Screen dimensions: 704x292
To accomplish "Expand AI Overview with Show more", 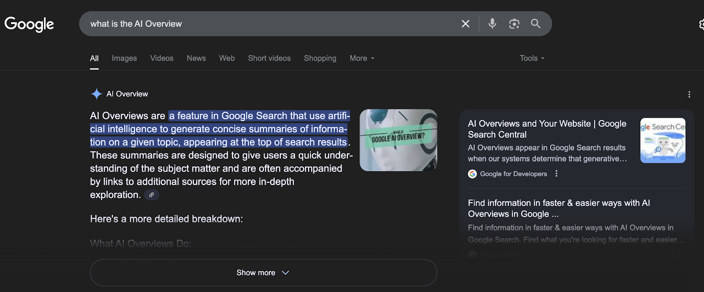I will pyautogui.click(x=263, y=273).
